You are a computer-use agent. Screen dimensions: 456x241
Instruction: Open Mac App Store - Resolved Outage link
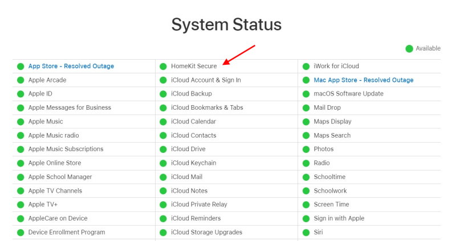point(364,80)
